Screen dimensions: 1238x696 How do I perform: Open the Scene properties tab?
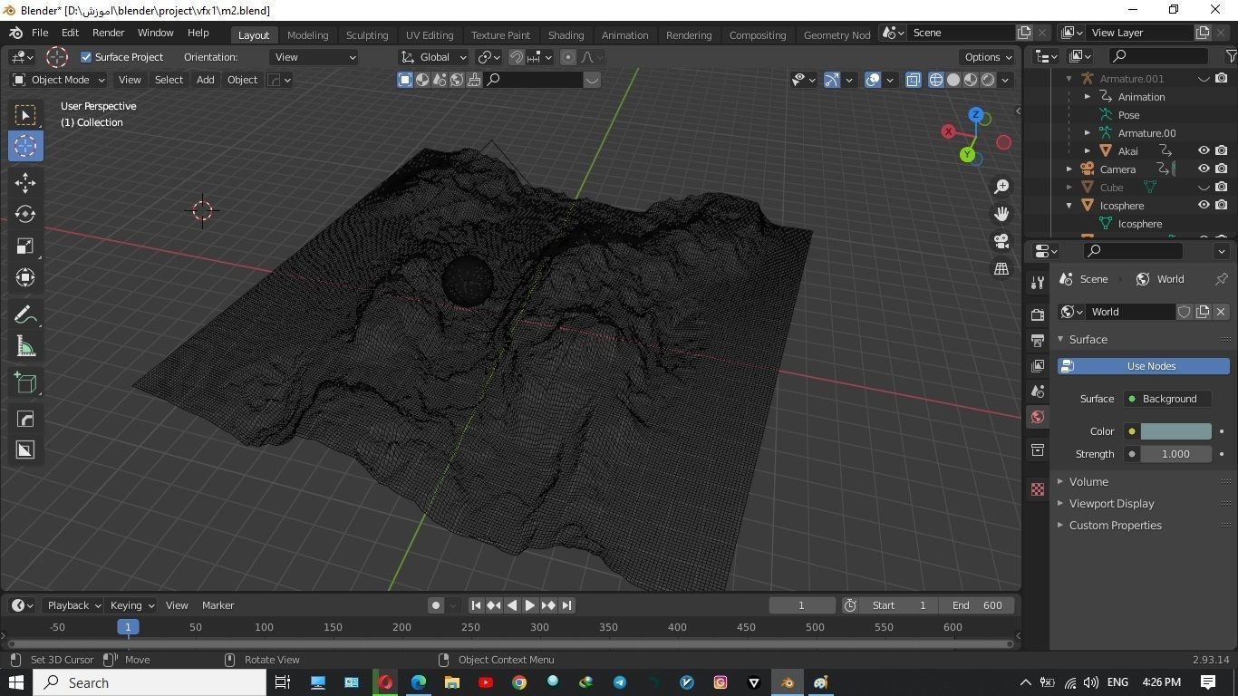(1038, 391)
